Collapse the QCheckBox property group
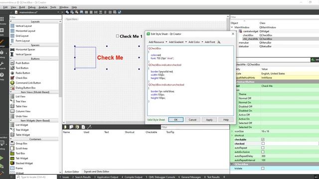Image resolution: width=319 pixels, height=179 pixels. (232, 164)
